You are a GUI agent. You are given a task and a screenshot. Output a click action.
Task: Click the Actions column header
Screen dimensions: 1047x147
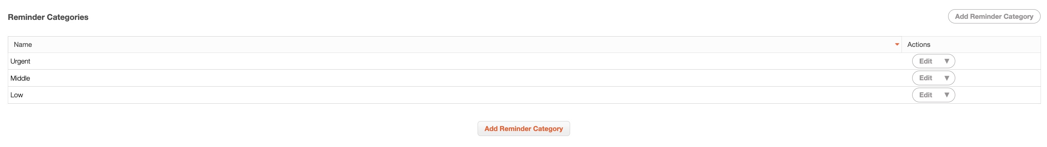[919, 45]
